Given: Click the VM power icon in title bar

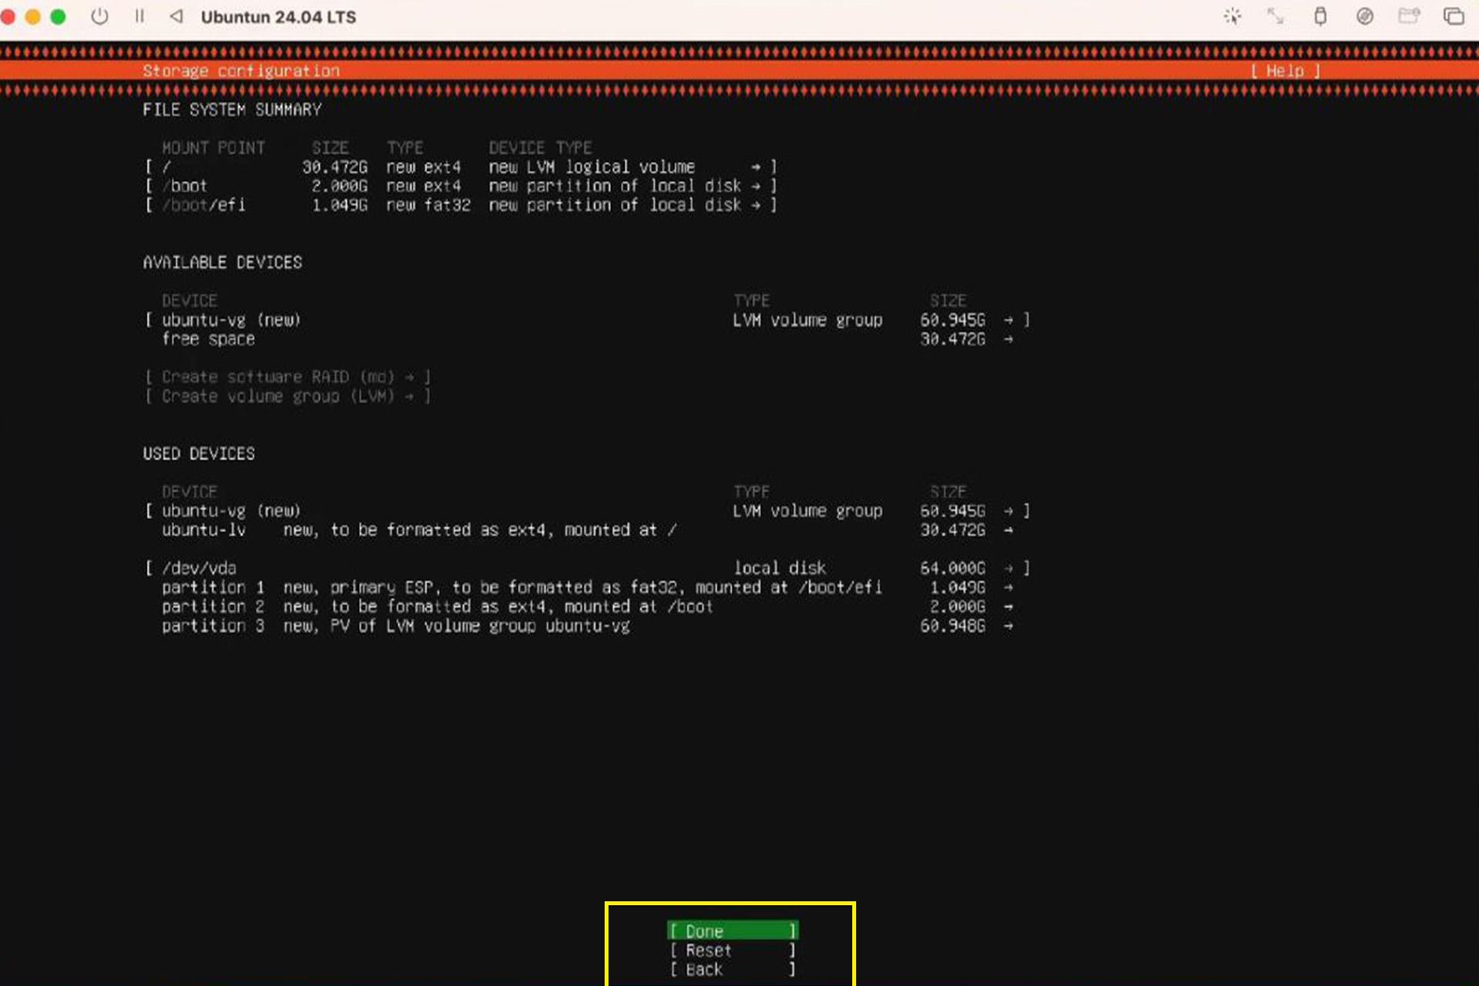Looking at the screenshot, I should coord(99,16).
